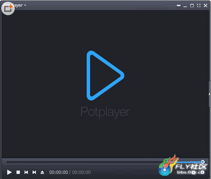Click the blue volume slider knob

pos(203,162)
